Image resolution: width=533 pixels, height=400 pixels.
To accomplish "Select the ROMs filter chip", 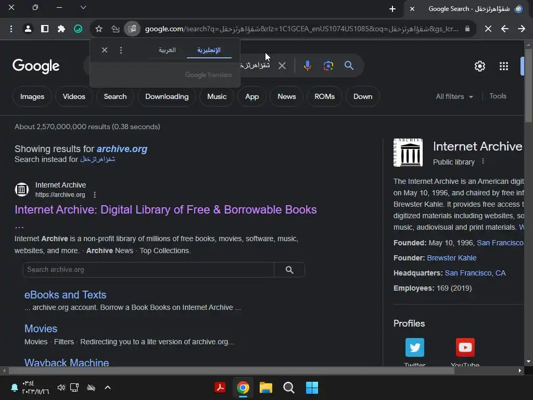I will pyautogui.click(x=325, y=96).
